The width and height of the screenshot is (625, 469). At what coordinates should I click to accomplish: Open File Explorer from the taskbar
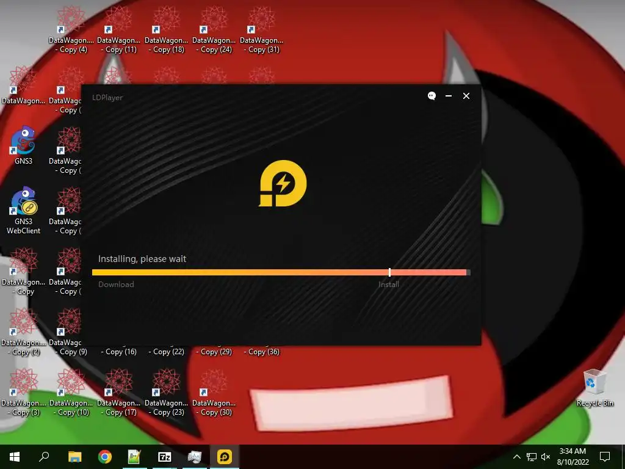[74, 457]
